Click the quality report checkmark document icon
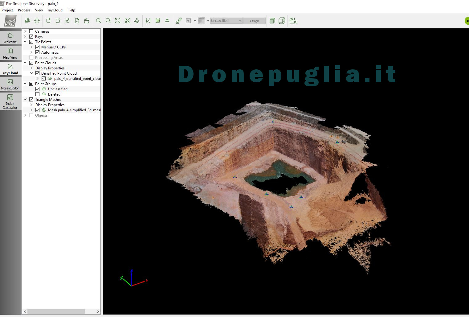The image size is (469, 317). point(77,21)
